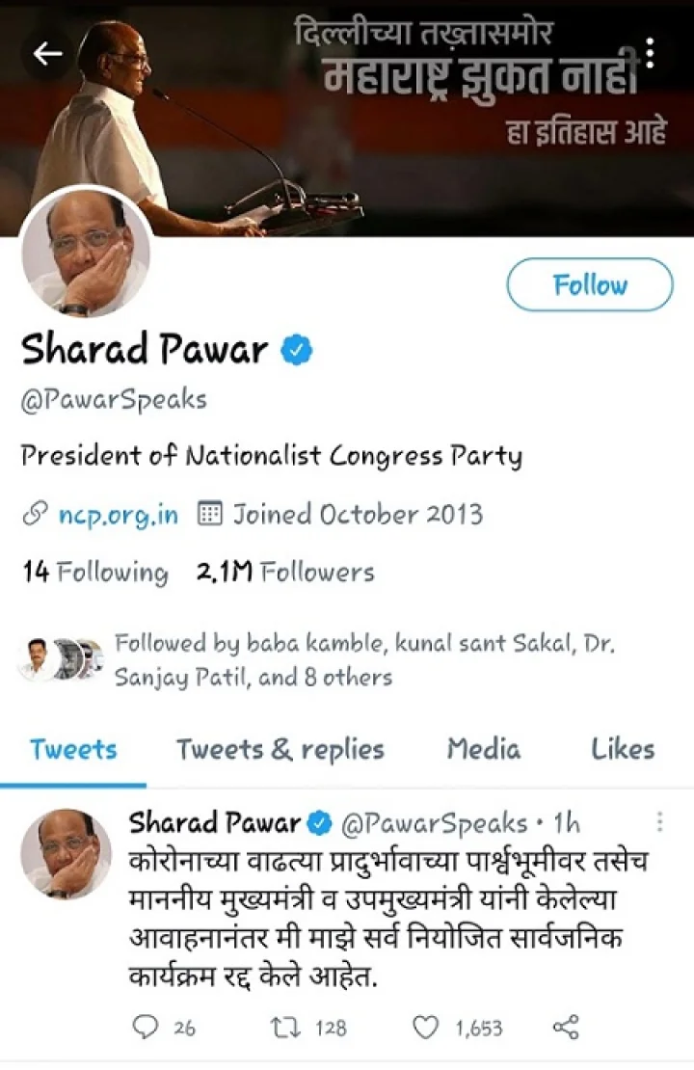Expand the tweet's three-dot options menu
Image resolution: width=694 pixels, height=1070 pixels.
click(659, 821)
